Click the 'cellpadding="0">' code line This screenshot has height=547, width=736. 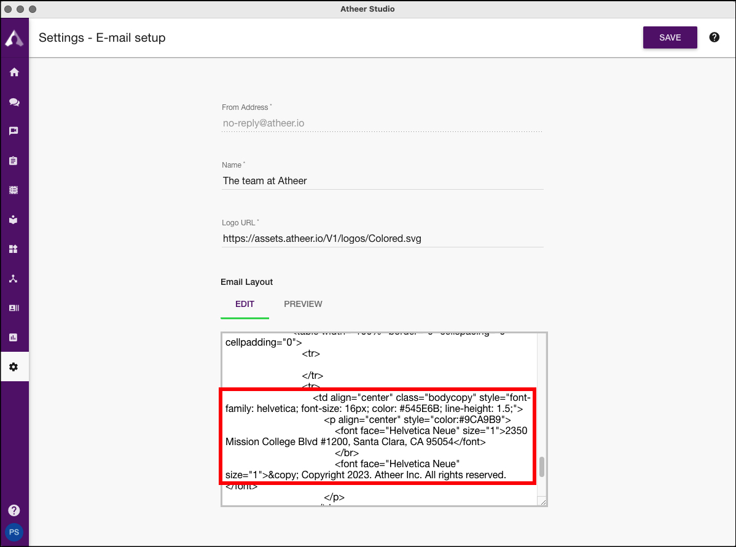click(x=264, y=343)
